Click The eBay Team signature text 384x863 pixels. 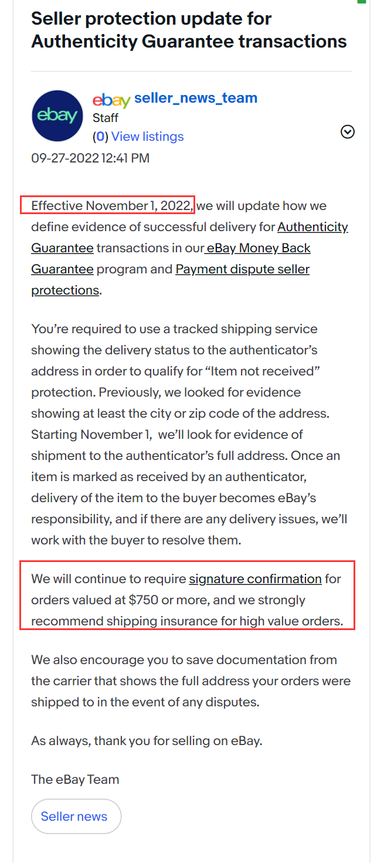pos(75,780)
